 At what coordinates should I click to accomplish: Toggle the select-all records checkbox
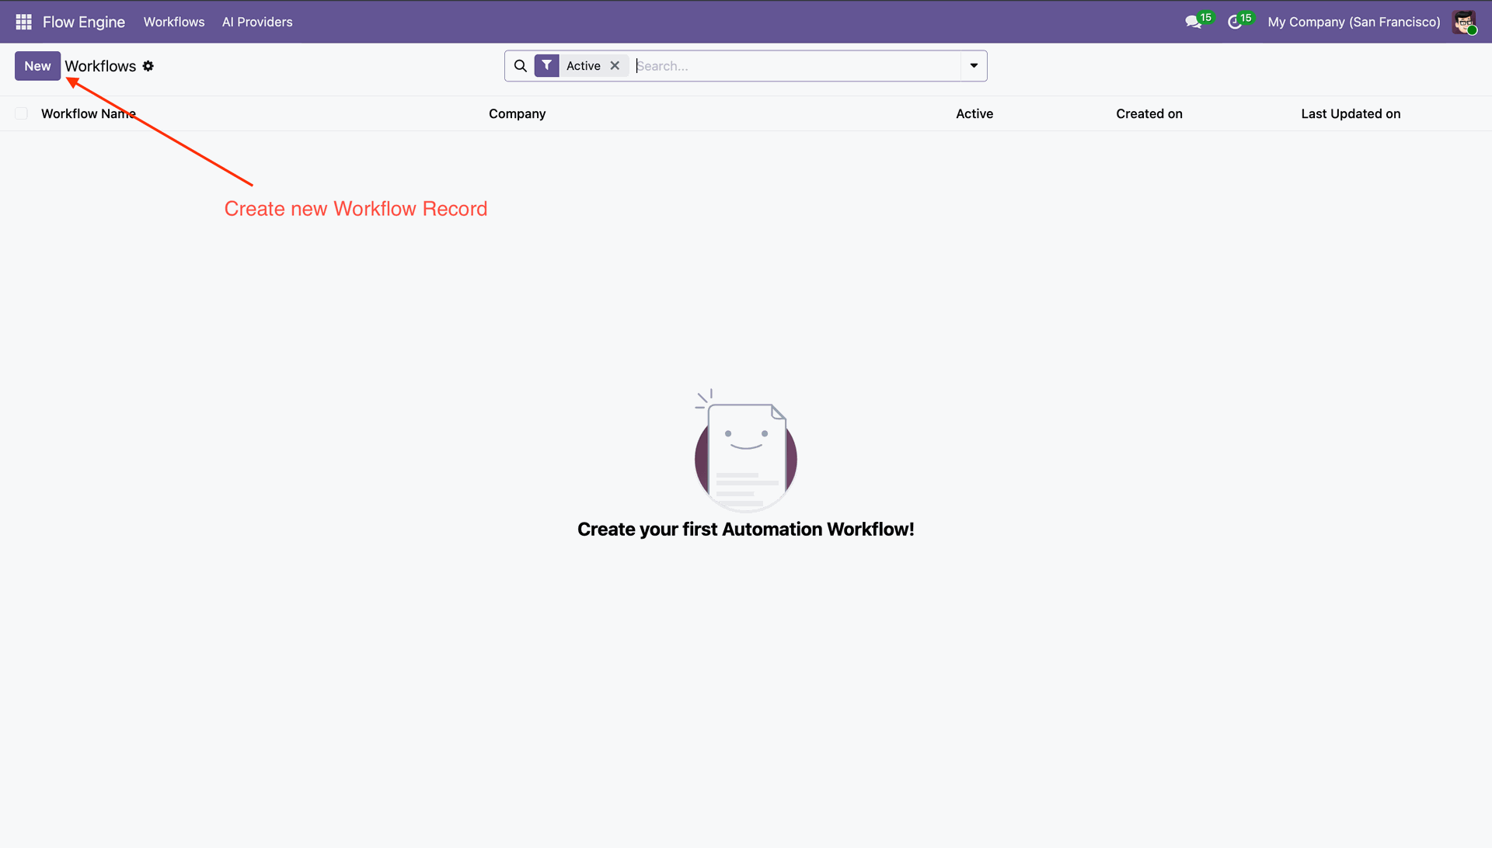pos(22,113)
